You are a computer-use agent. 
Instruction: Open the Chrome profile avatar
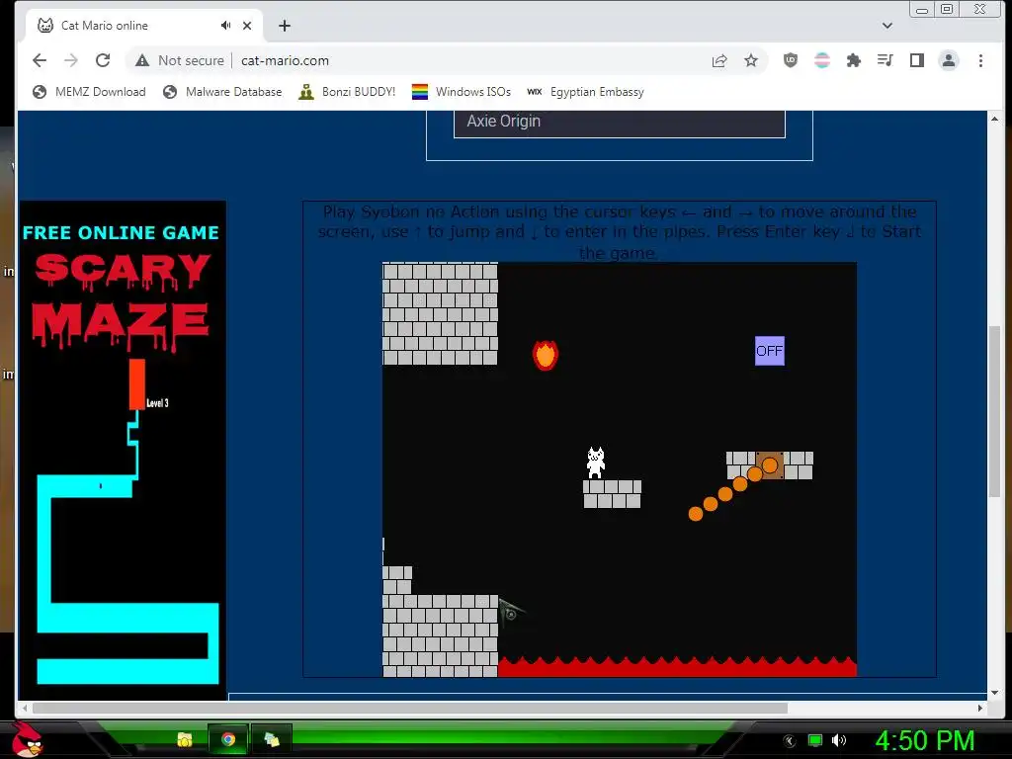click(x=948, y=60)
